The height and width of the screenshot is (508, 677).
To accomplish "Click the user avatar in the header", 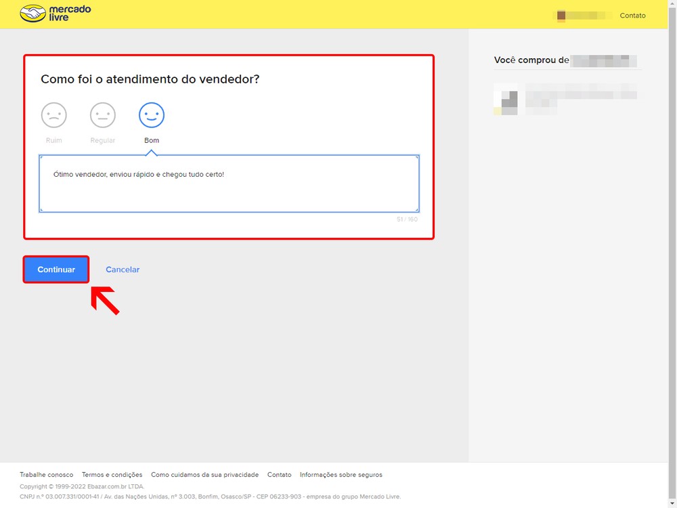I will (x=561, y=16).
